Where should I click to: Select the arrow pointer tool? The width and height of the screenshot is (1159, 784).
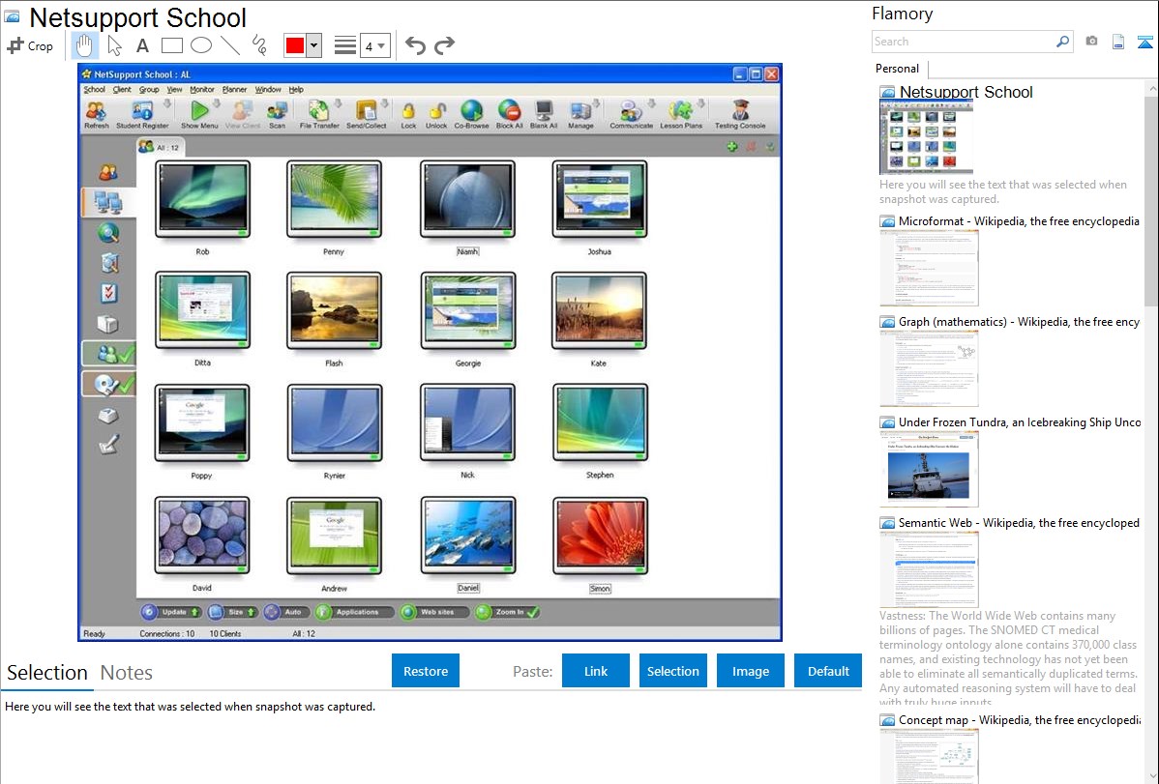point(114,45)
